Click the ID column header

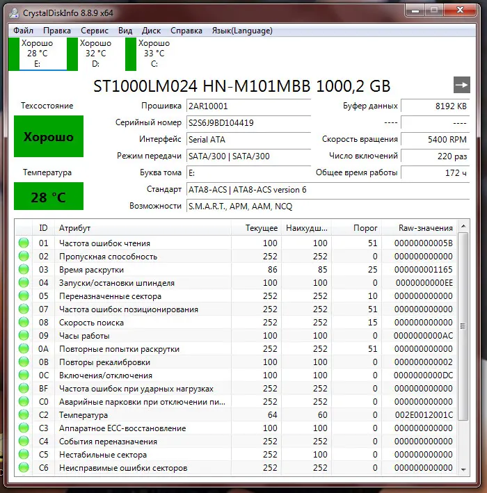pyautogui.click(x=43, y=228)
